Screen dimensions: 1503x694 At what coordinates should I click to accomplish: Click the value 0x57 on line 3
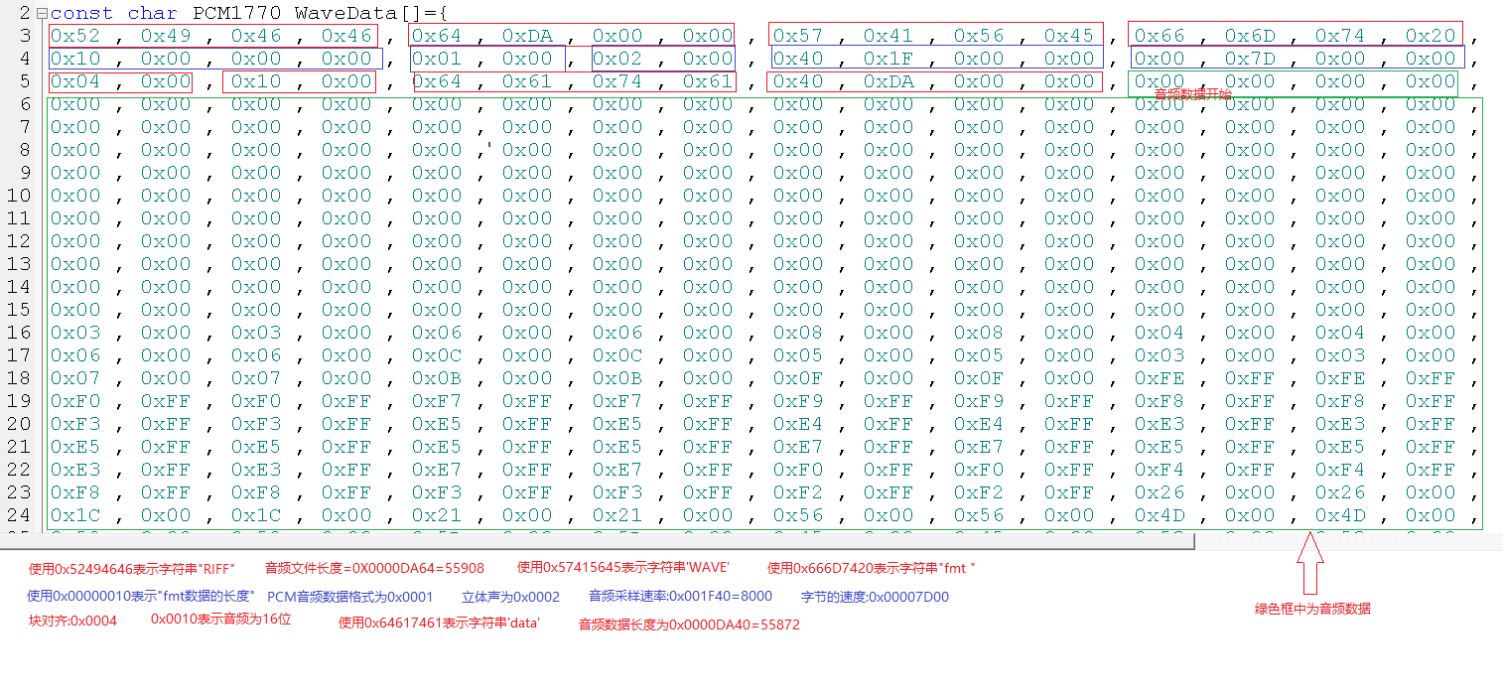pos(798,36)
